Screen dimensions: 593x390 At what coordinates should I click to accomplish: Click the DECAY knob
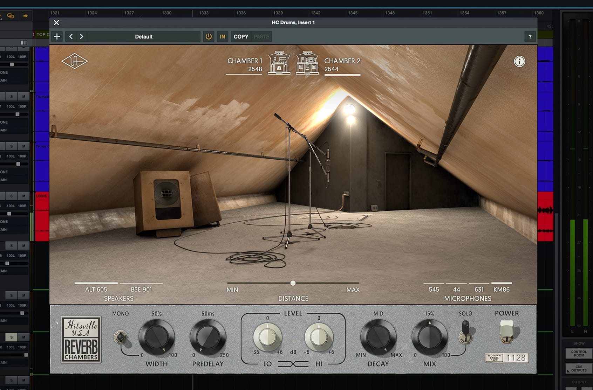click(378, 337)
